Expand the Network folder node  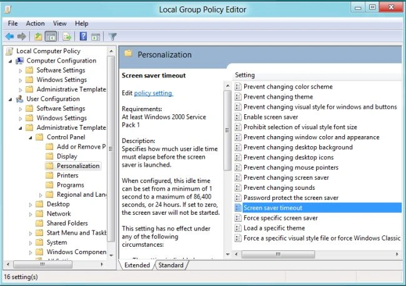[31, 214]
